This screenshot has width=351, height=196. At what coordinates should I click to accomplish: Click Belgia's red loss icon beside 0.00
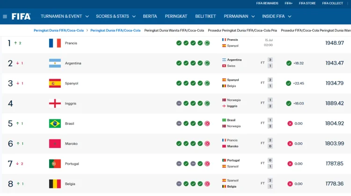[x=290, y=184]
